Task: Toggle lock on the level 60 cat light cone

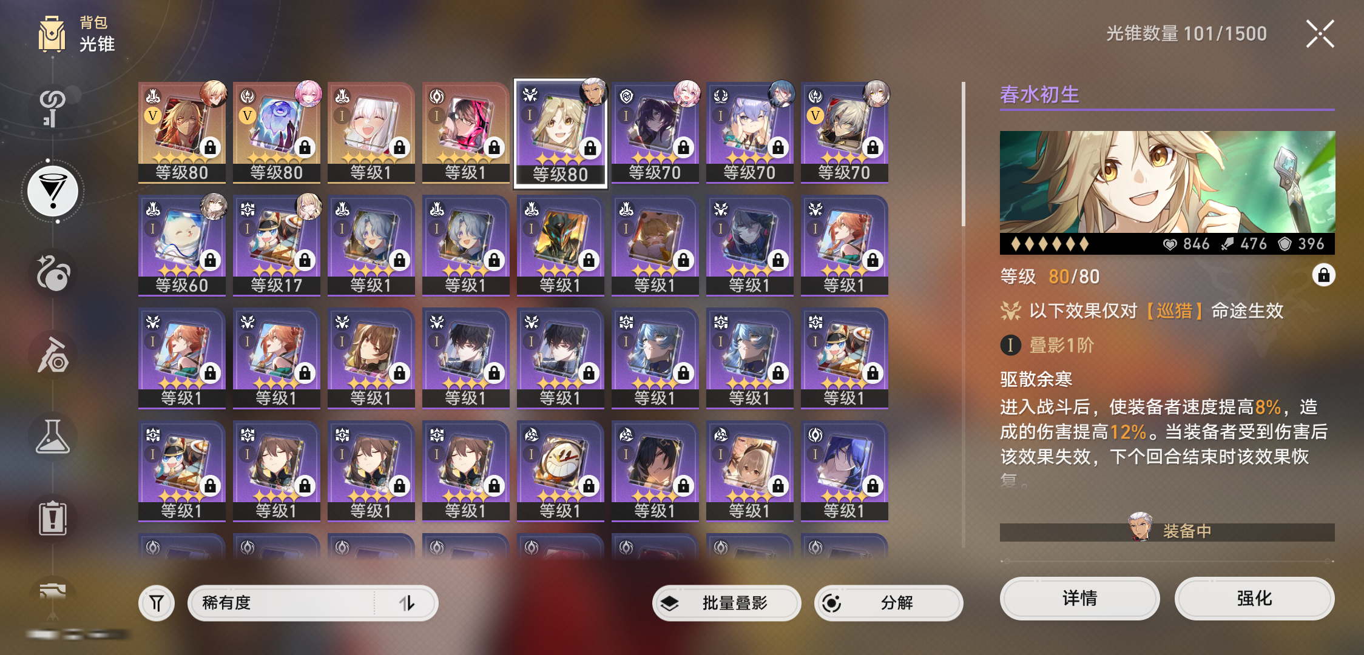Action: pos(211,260)
